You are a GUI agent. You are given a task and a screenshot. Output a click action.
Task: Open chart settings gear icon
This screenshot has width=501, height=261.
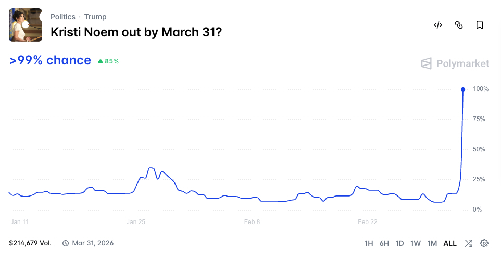point(484,243)
